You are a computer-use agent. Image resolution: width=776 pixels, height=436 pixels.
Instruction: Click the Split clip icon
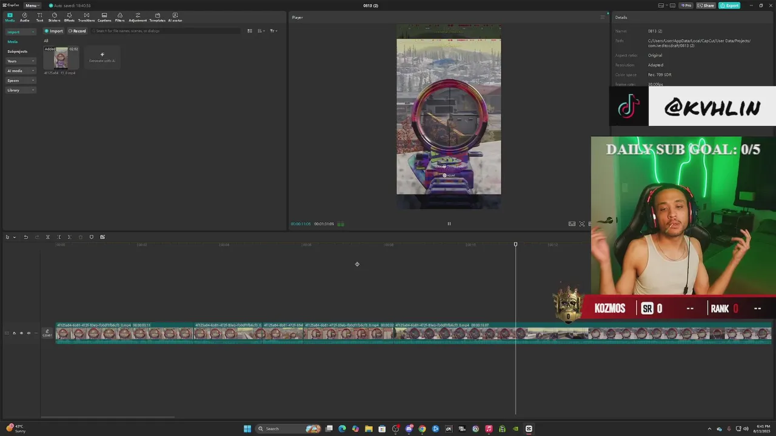coord(48,237)
